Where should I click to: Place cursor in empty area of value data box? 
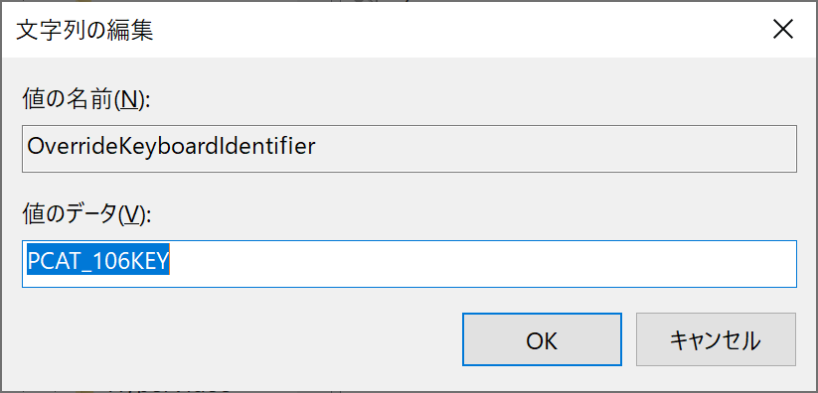[x=483, y=263]
